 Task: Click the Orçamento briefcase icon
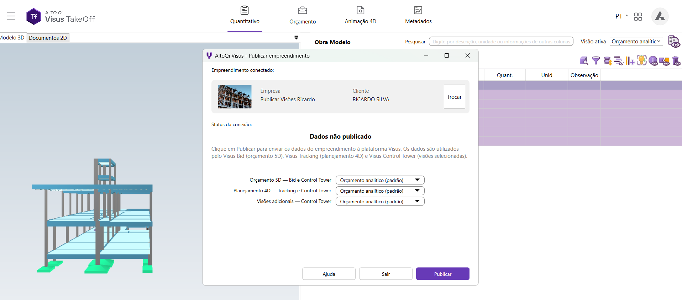(x=303, y=10)
